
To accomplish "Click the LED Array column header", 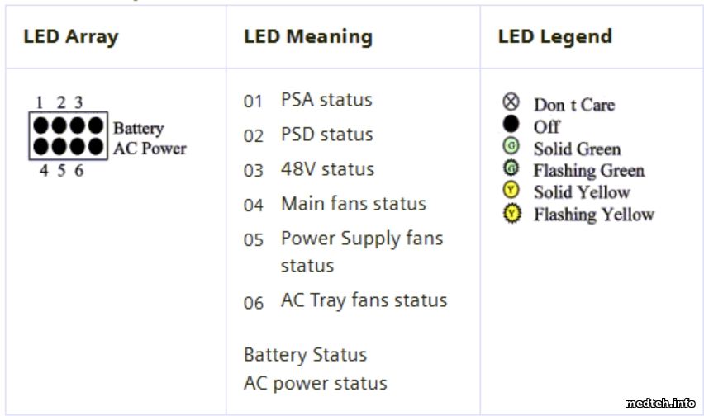I will [70, 37].
